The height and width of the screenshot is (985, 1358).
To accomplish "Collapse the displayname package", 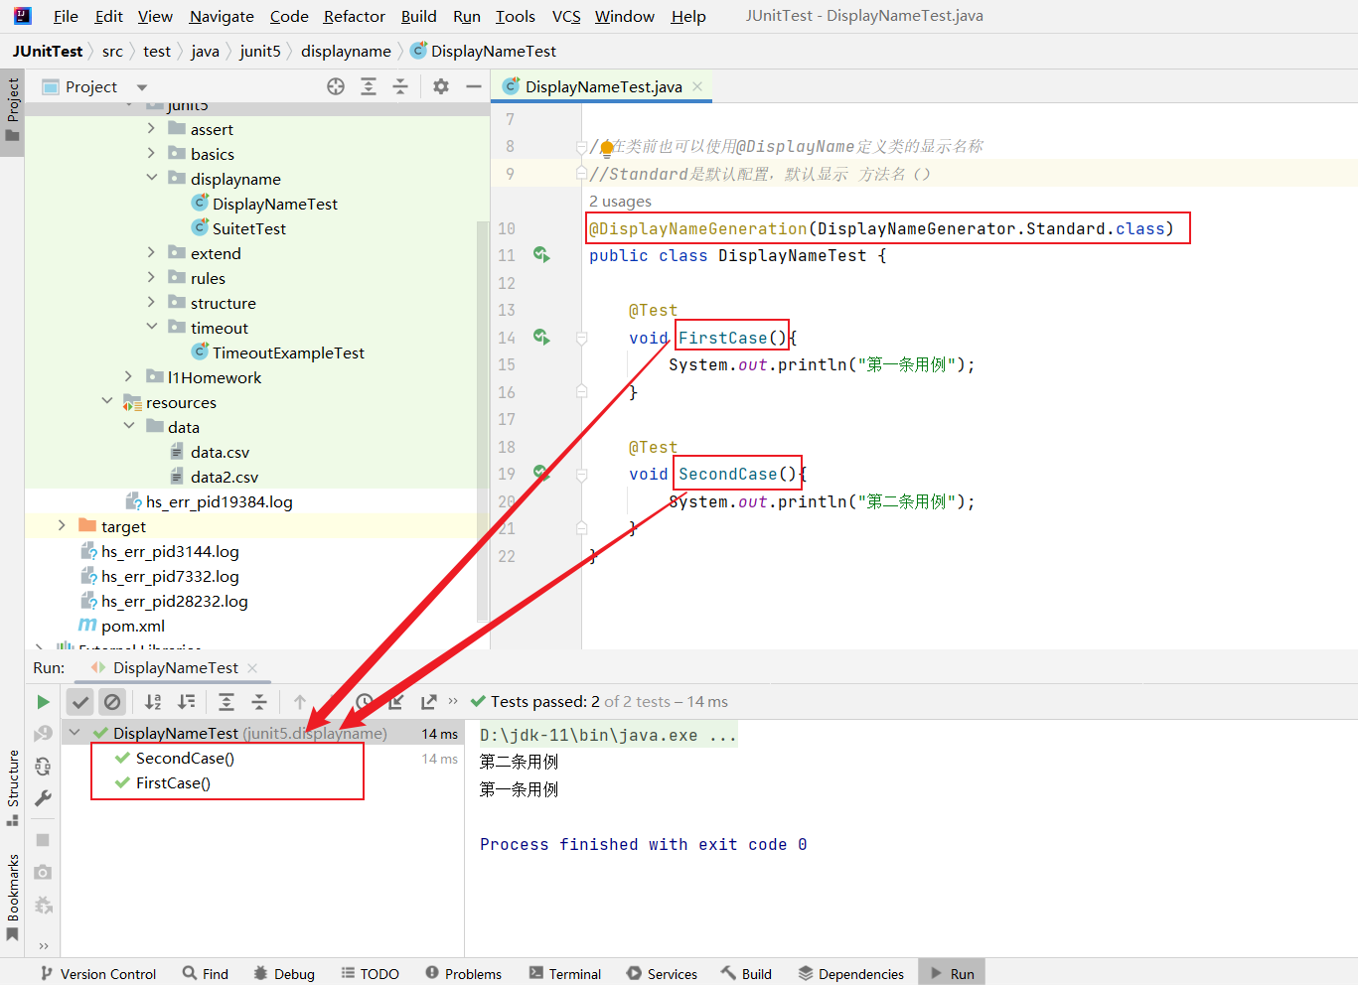I will tap(151, 179).
